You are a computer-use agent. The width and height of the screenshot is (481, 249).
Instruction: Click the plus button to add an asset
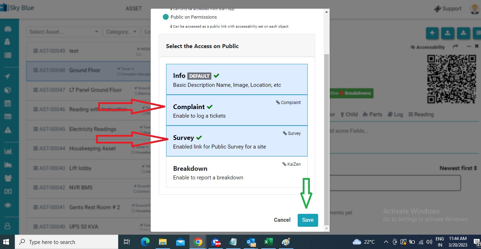[432, 33]
